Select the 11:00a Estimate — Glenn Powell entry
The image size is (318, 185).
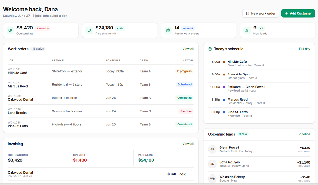[259, 88]
